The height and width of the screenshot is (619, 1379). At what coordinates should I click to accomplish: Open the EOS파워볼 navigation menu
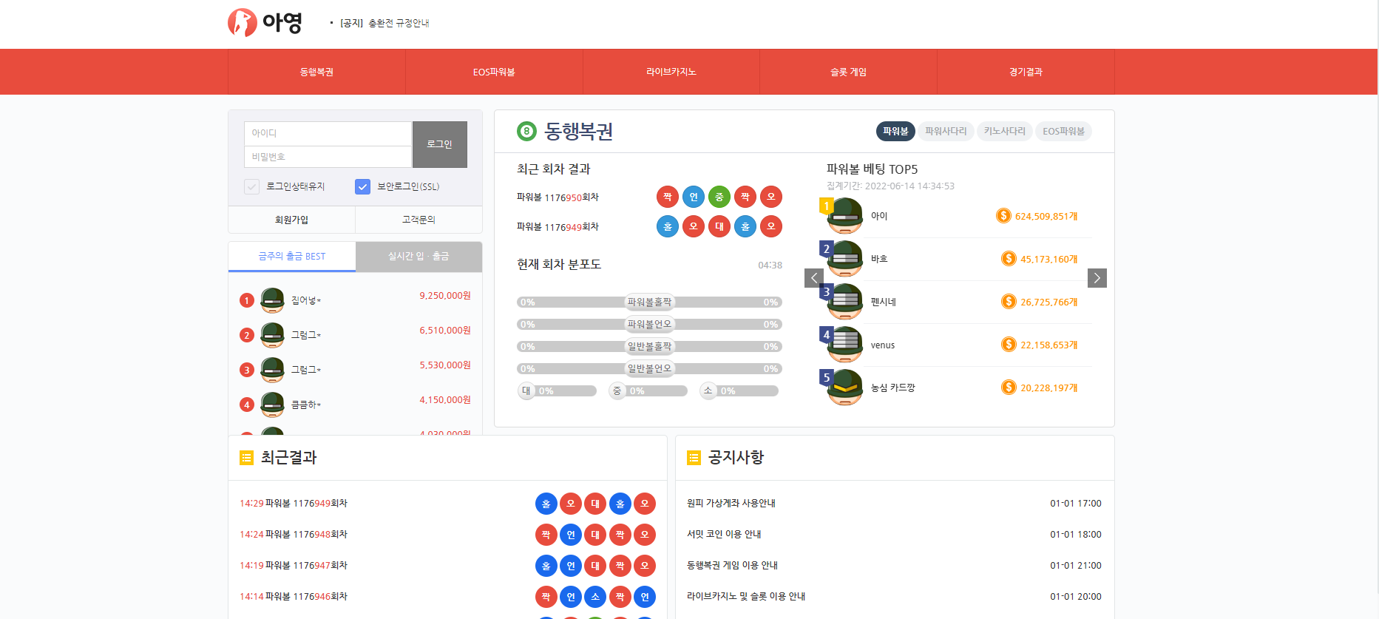pyautogui.click(x=494, y=72)
